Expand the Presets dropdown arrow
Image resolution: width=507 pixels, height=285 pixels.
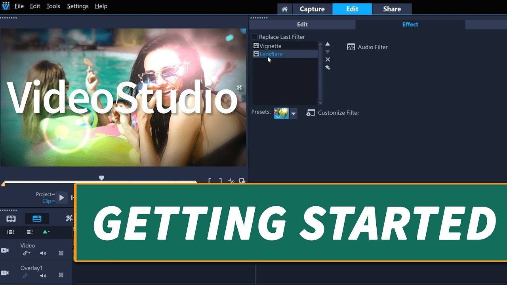294,114
